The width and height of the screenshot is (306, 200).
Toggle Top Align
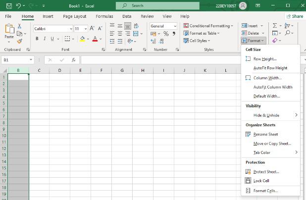[x=112, y=26]
